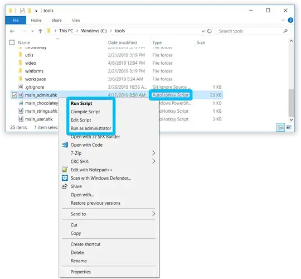Click the utils folder icon

point(21,55)
